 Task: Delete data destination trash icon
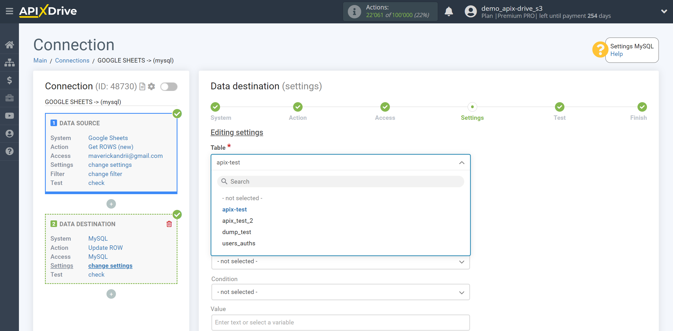169,224
